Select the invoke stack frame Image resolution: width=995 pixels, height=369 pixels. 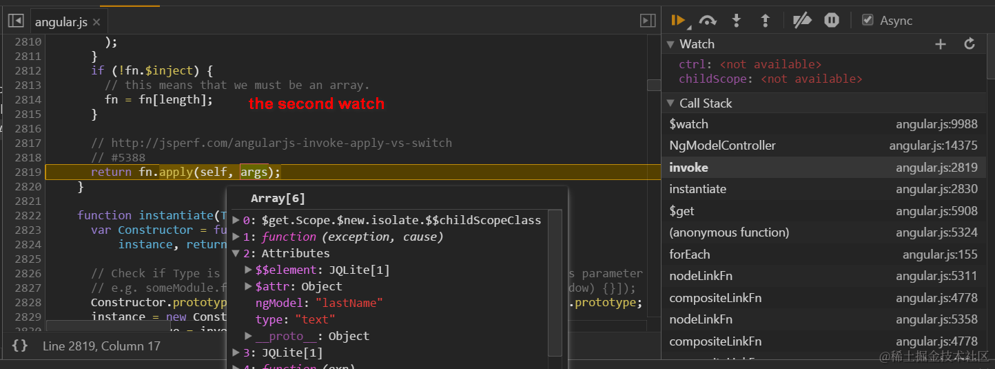click(823, 168)
